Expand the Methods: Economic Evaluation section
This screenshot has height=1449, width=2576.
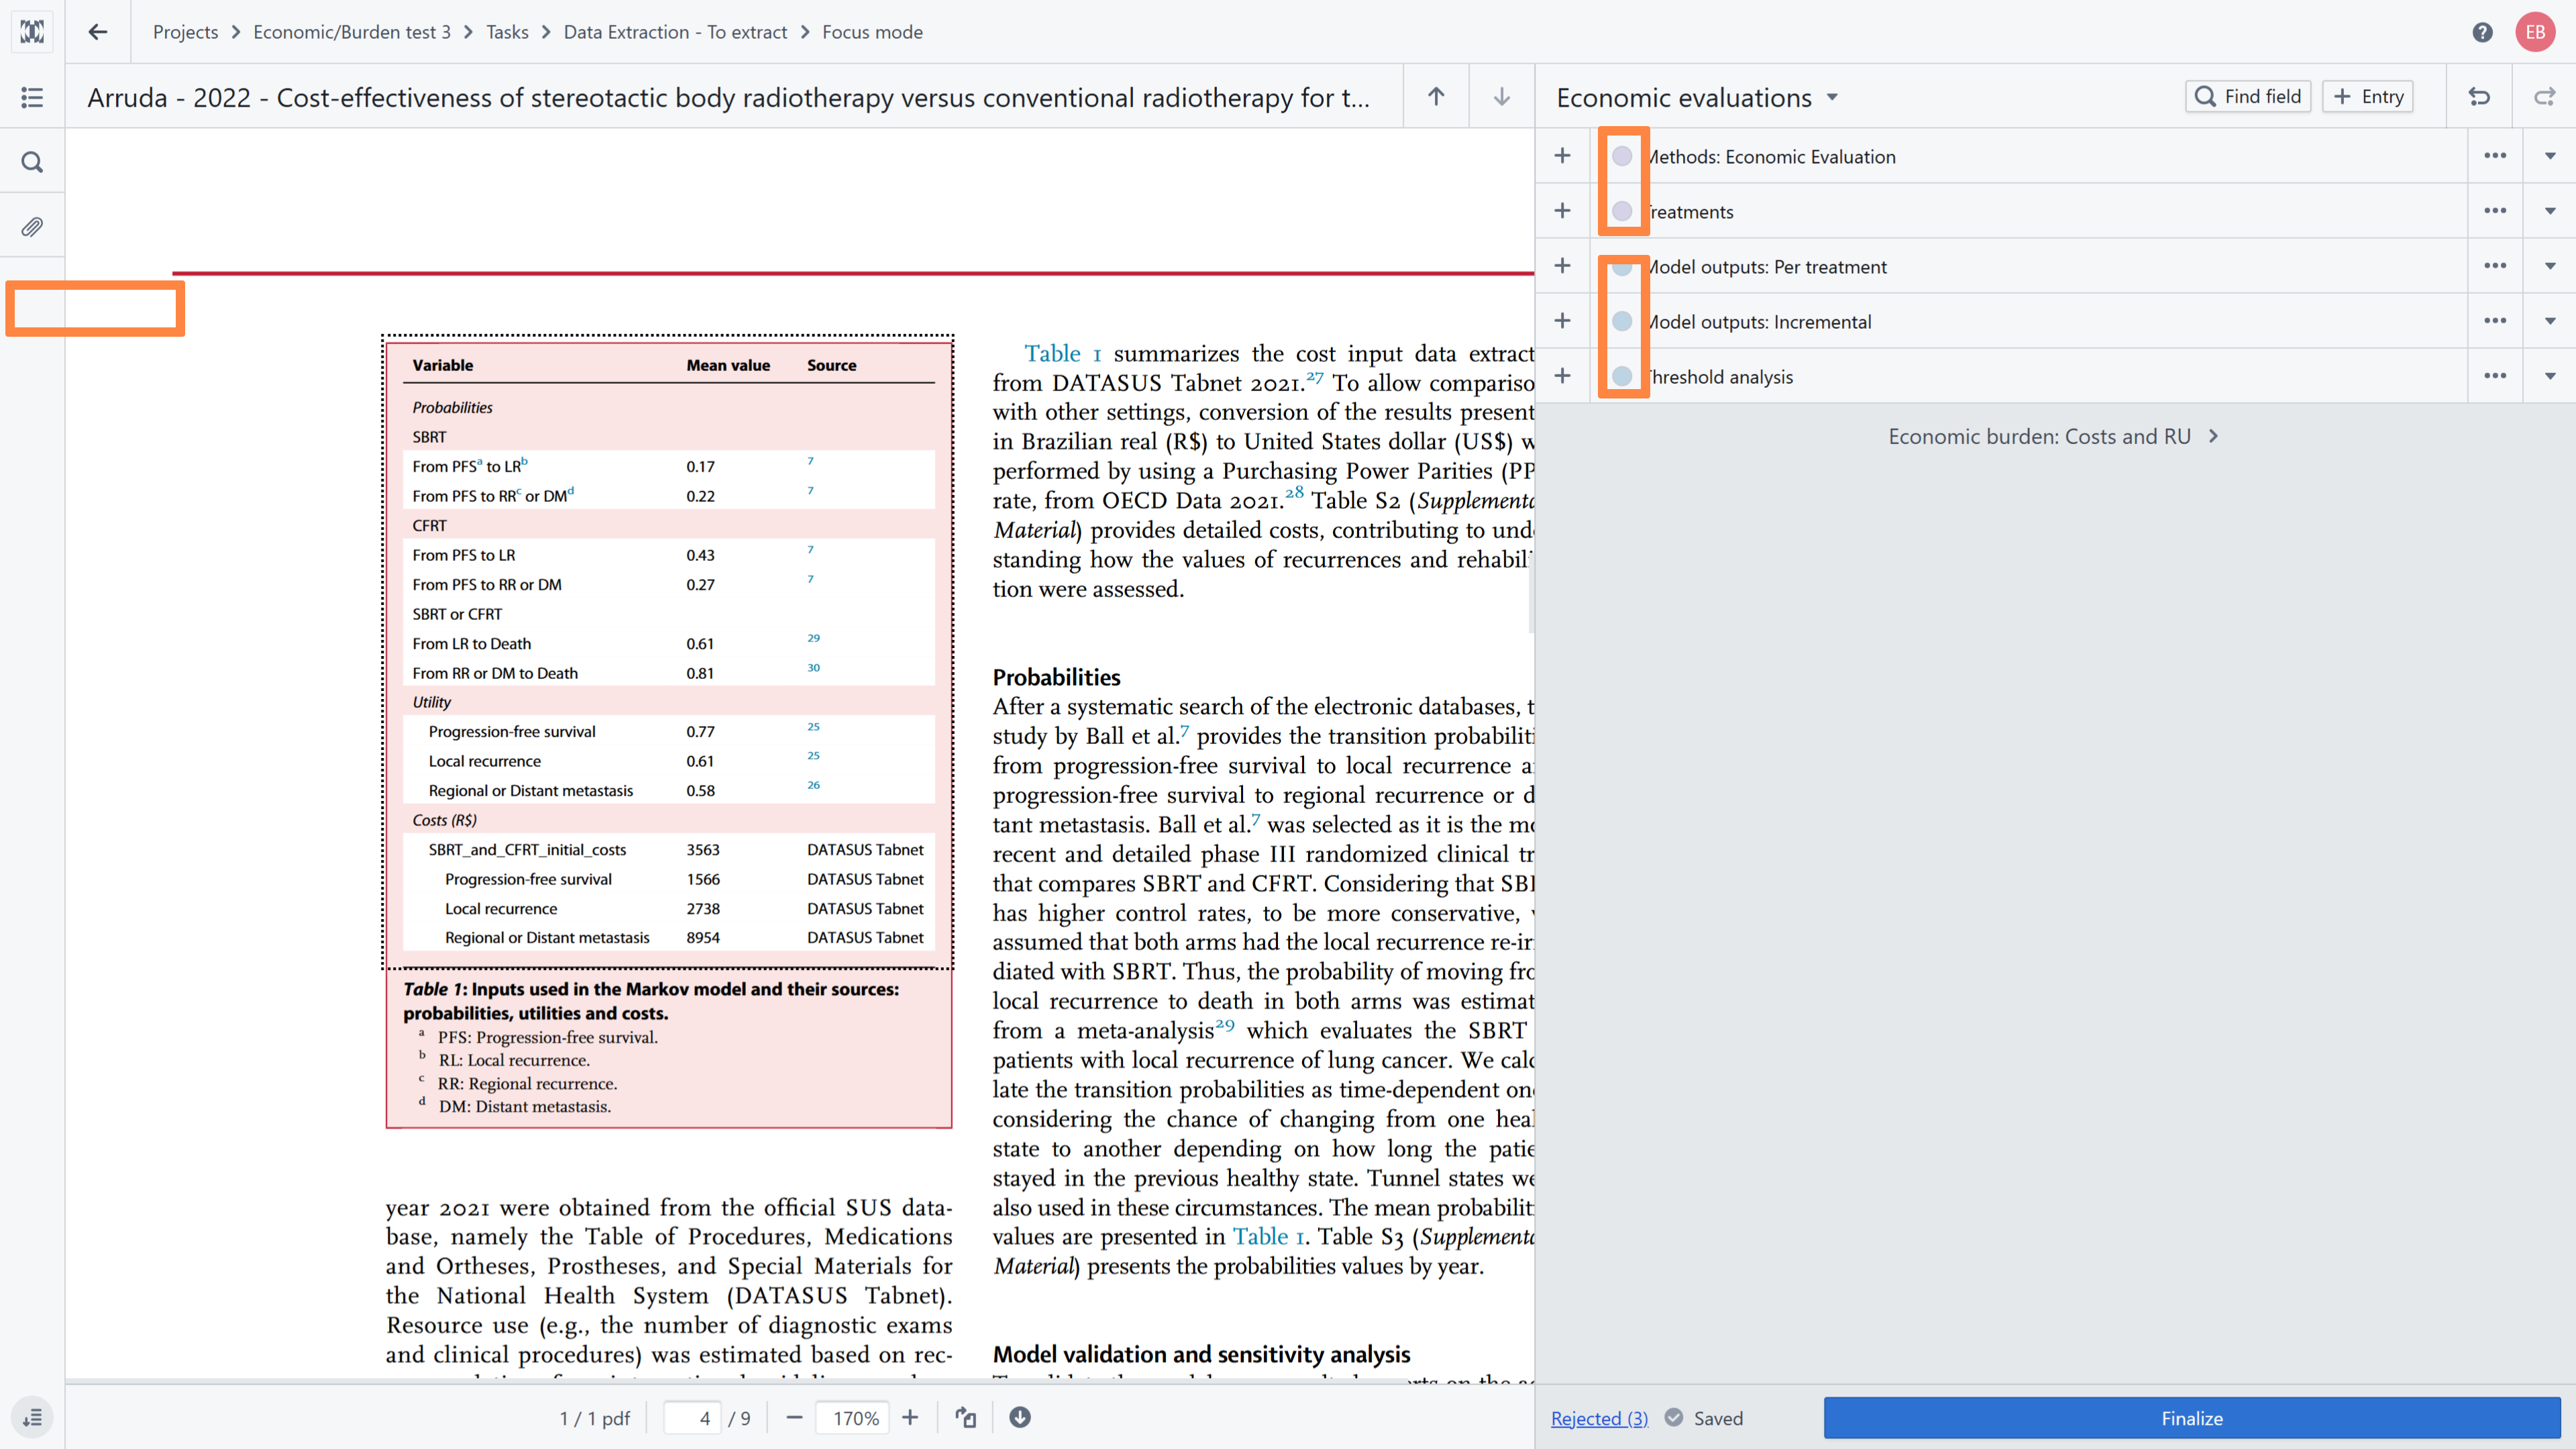coord(2550,156)
